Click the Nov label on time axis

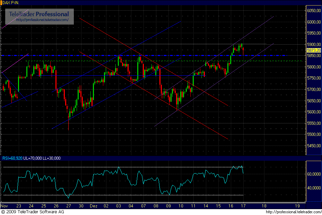pos(4,206)
